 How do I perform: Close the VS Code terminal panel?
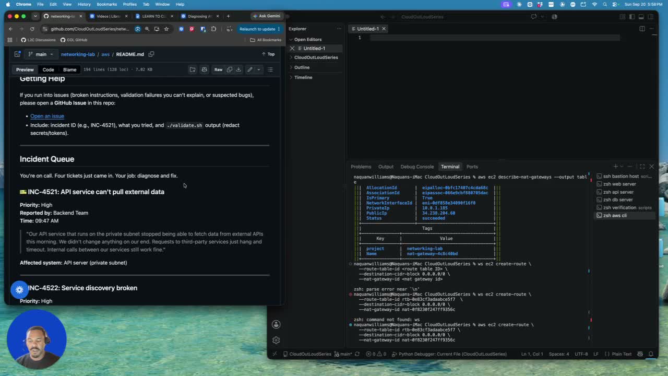pyautogui.click(x=651, y=167)
